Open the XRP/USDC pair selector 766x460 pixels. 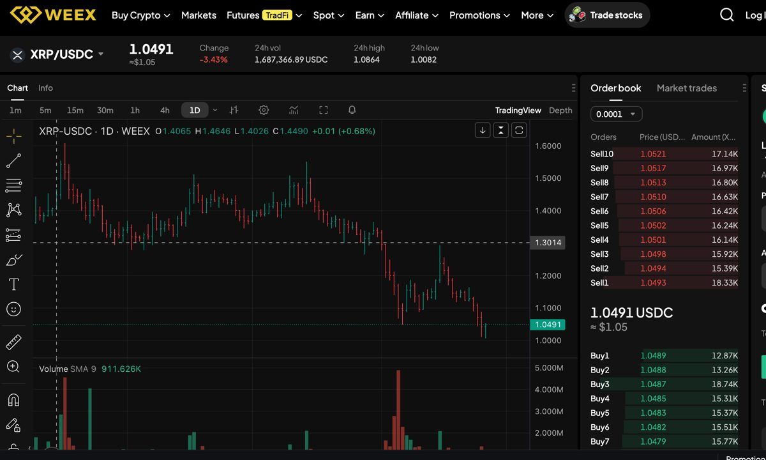point(67,54)
